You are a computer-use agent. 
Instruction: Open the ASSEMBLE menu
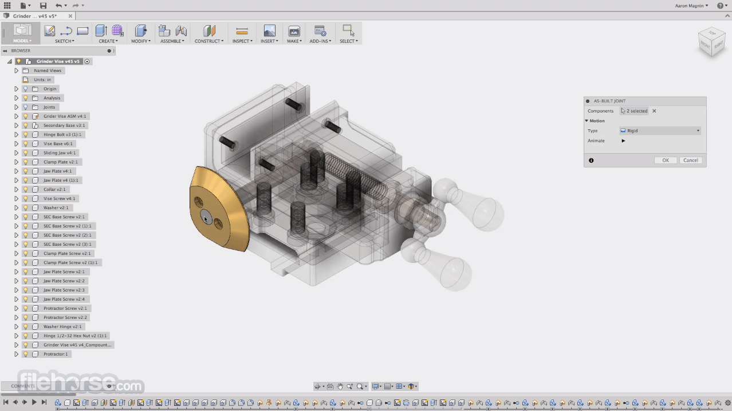[172, 41]
